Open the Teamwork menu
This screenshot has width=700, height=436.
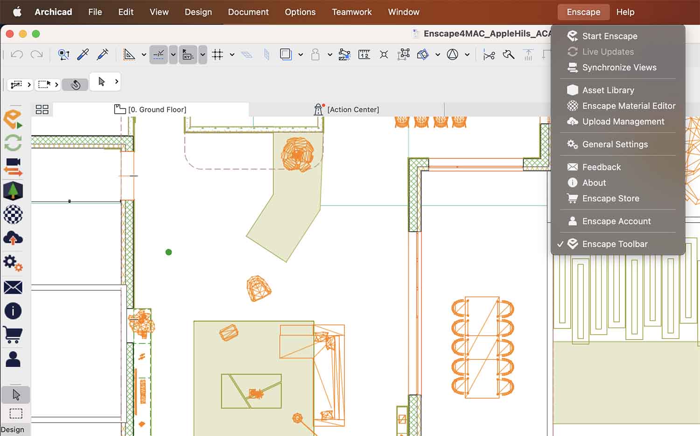352,12
